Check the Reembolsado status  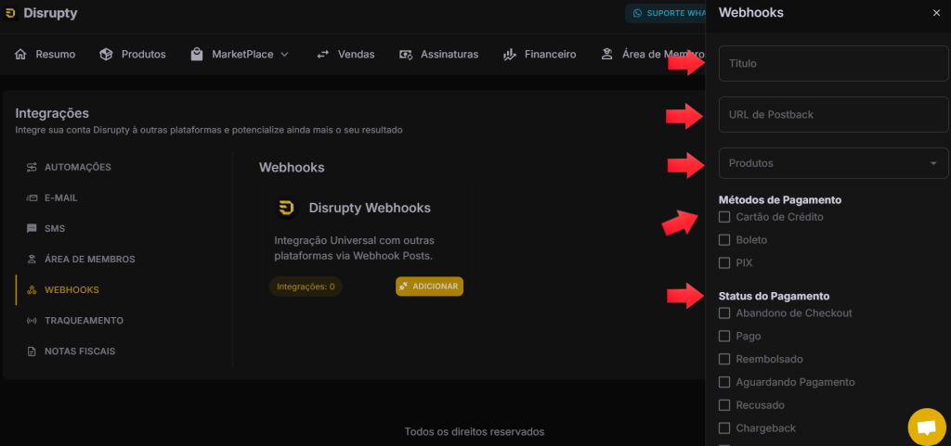tap(724, 359)
